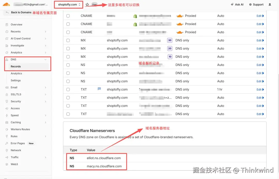279x179 pixels.
Task: Expand the Recents chevron
Action: (x=45, y=32)
